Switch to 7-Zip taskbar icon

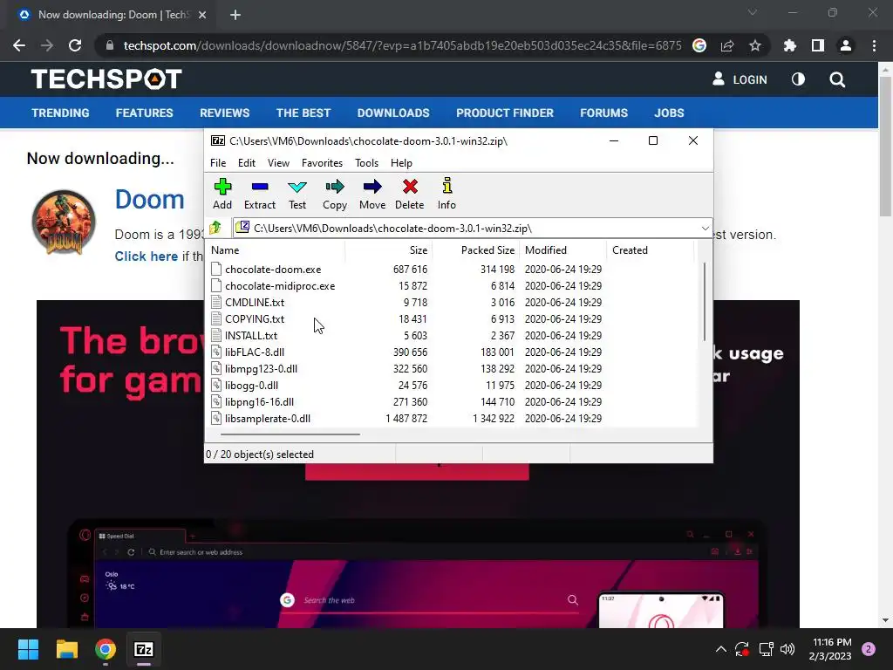point(144,649)
